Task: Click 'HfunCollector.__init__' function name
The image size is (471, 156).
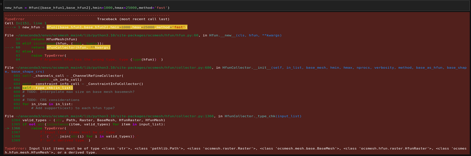Action: tap(247, 68)
